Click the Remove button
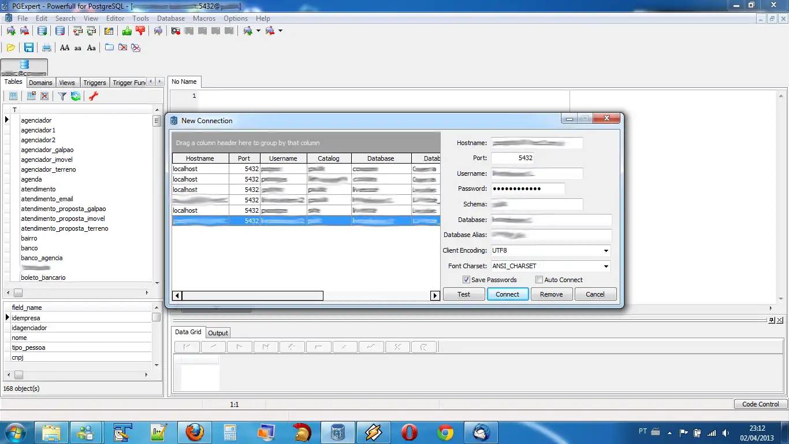The width and height of the screenshot is (789, 444). (x=552, y=294)
